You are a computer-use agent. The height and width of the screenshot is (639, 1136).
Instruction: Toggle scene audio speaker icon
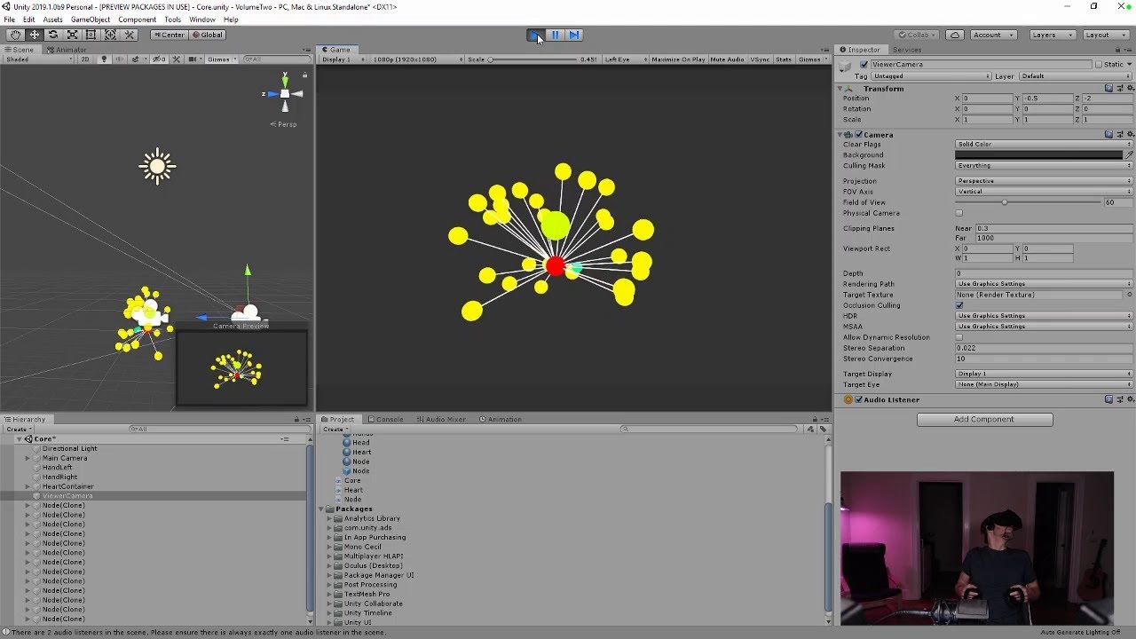click(118, 59)
